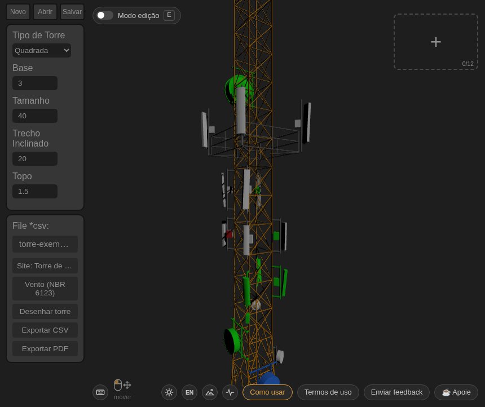Open the Site: Torre de details button

pyautogui.click(x=45, y=266)
